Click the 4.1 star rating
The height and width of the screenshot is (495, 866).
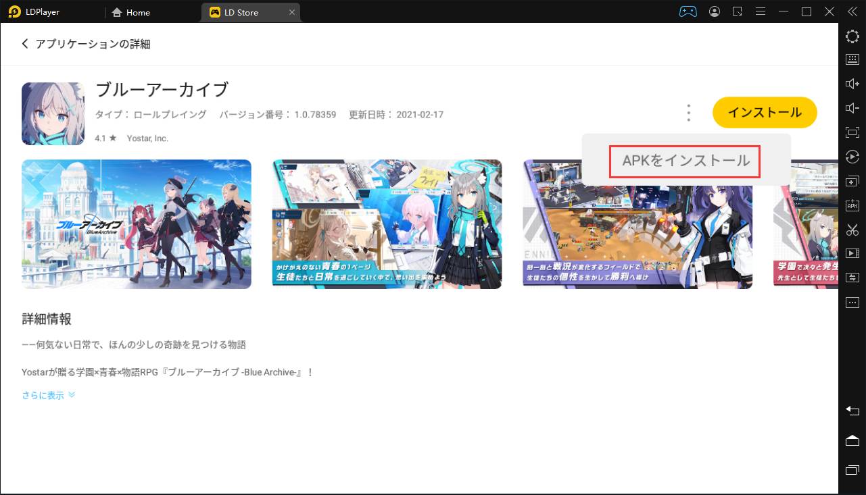(x=105, y=138)
